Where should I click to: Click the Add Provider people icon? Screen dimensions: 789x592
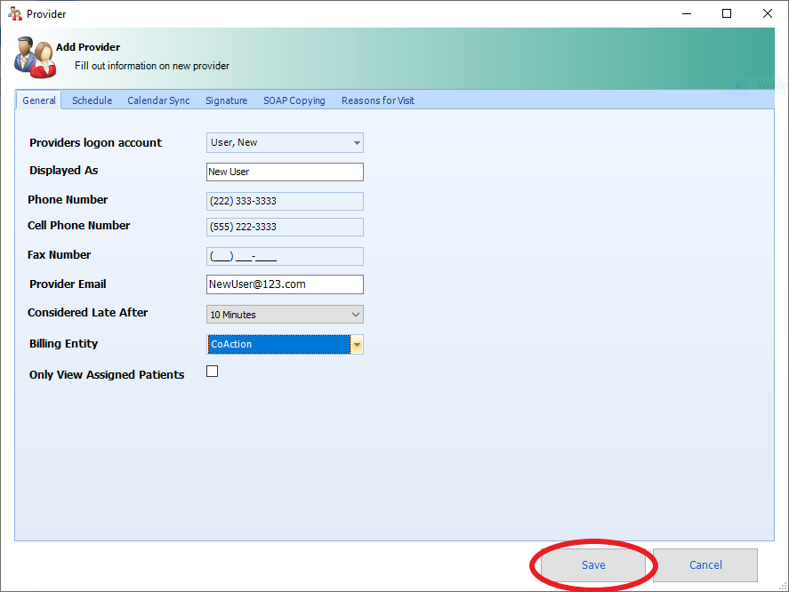click(35, 58)
